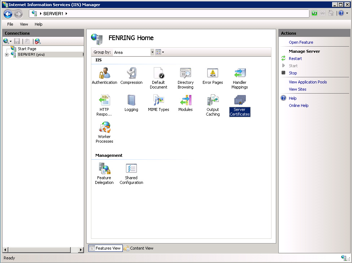Open the Authentication feature
The height and width of the screenshot is (263, 352).
(104, 76)
